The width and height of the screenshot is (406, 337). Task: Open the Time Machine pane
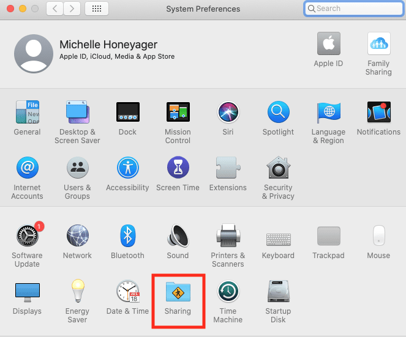tap(228, 292)
